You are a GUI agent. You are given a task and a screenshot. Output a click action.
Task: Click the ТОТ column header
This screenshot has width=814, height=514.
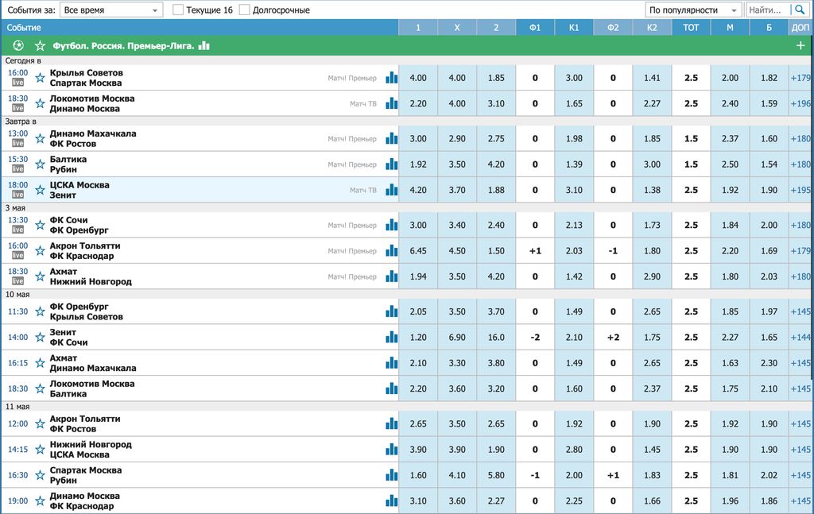pos(691,28)
